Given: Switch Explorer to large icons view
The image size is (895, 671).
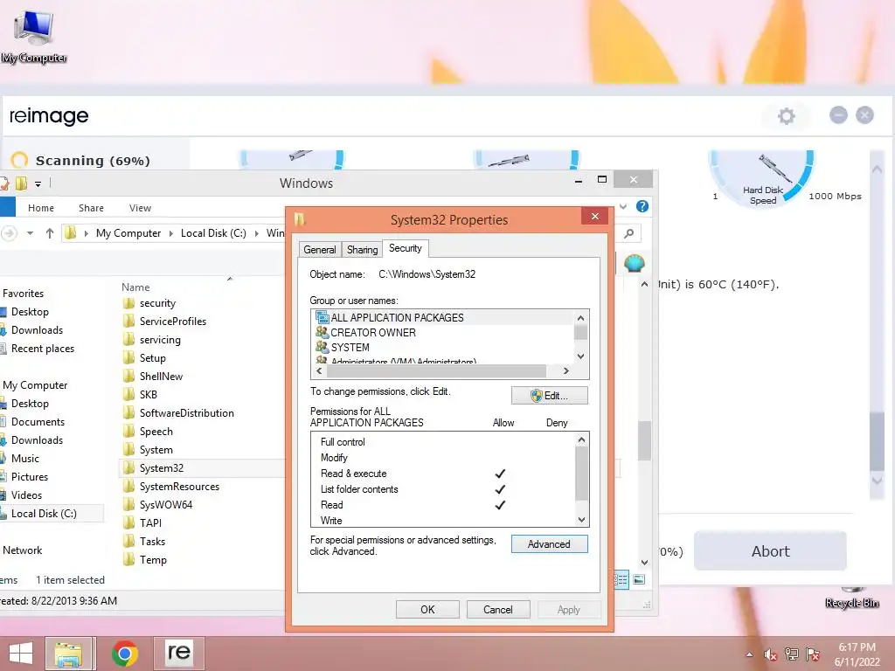Looking at the screenshot, I should click(639, 580).
